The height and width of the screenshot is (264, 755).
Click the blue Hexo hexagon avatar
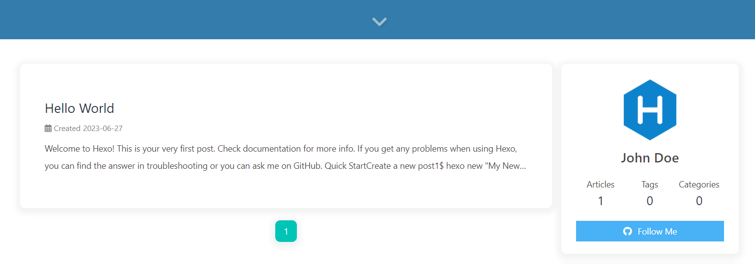(x=650, y=110)
